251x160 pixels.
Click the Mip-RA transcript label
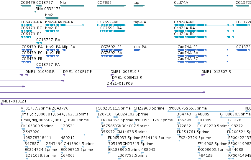click(x=66, y=22)
